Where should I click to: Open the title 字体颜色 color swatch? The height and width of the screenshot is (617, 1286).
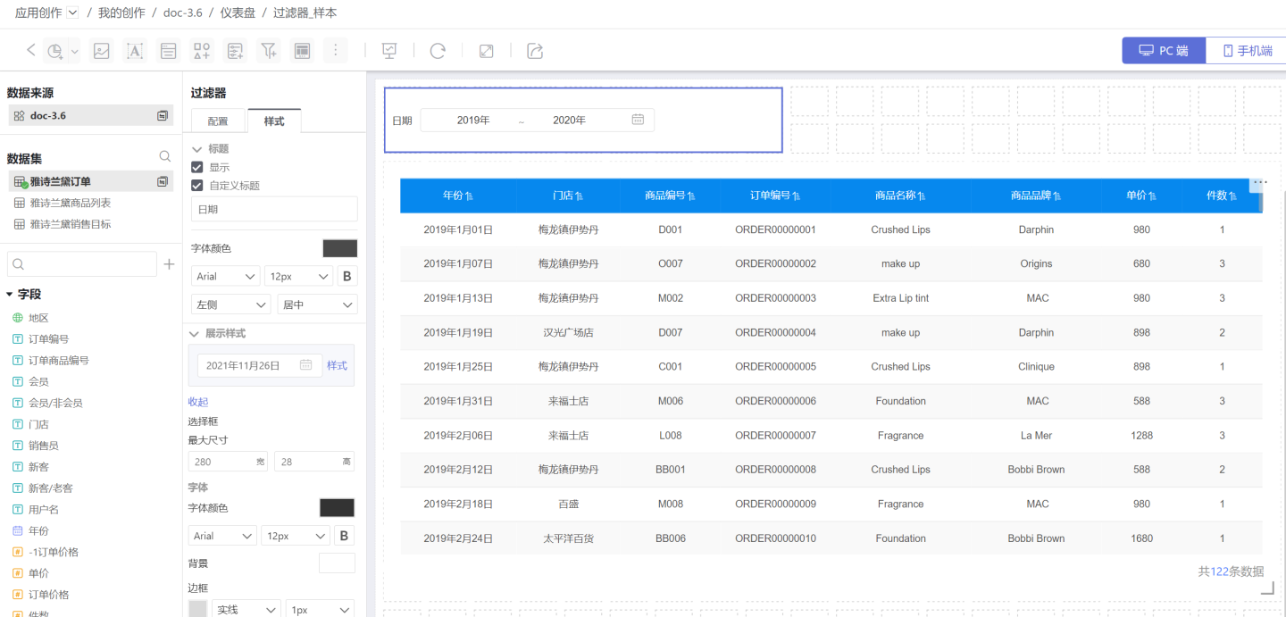[x=339, y=248]
